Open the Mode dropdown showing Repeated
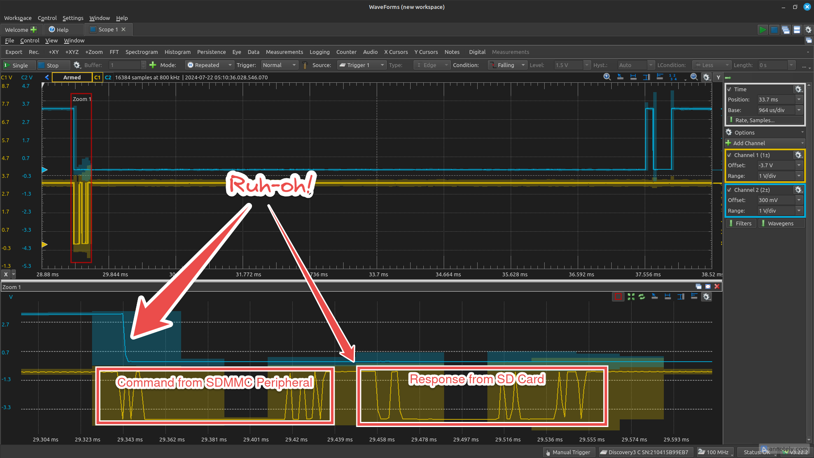Screen dimensions: 814x458 pyautogui.click(x=210, y=65)
